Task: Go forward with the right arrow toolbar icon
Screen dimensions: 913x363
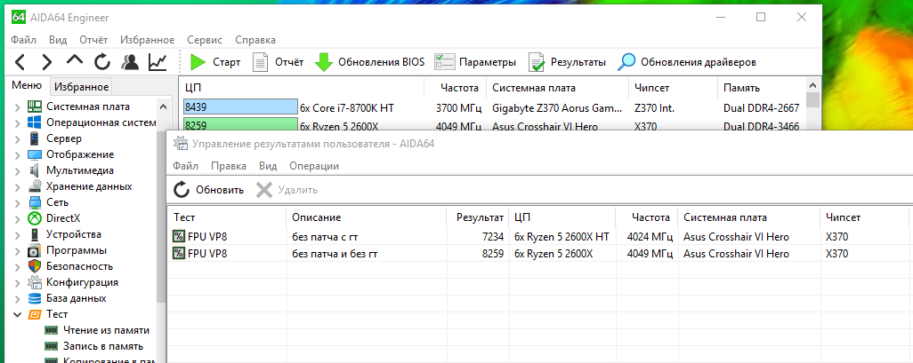Action: pos(47,61)
